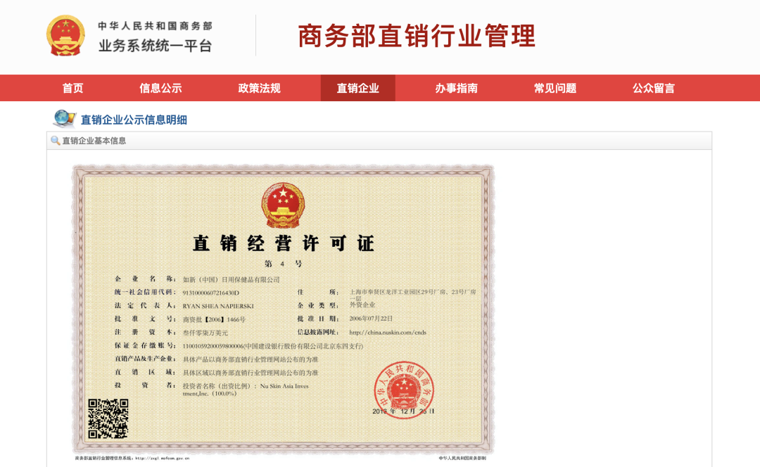The image size is (760, 467).
Task: Click the 直销企业公示信息明细 heading
Action: [x=134, y=120]
